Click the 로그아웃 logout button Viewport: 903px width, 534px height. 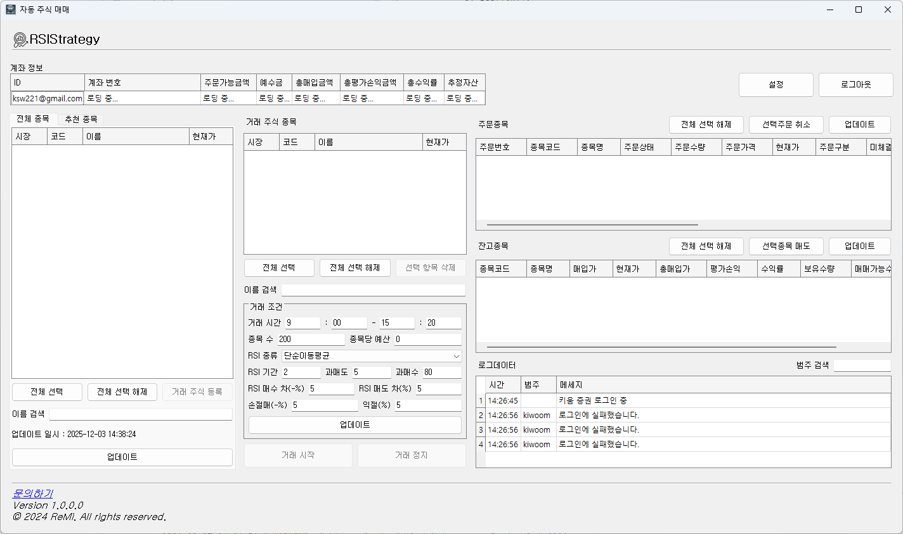[x=855, y=84]
